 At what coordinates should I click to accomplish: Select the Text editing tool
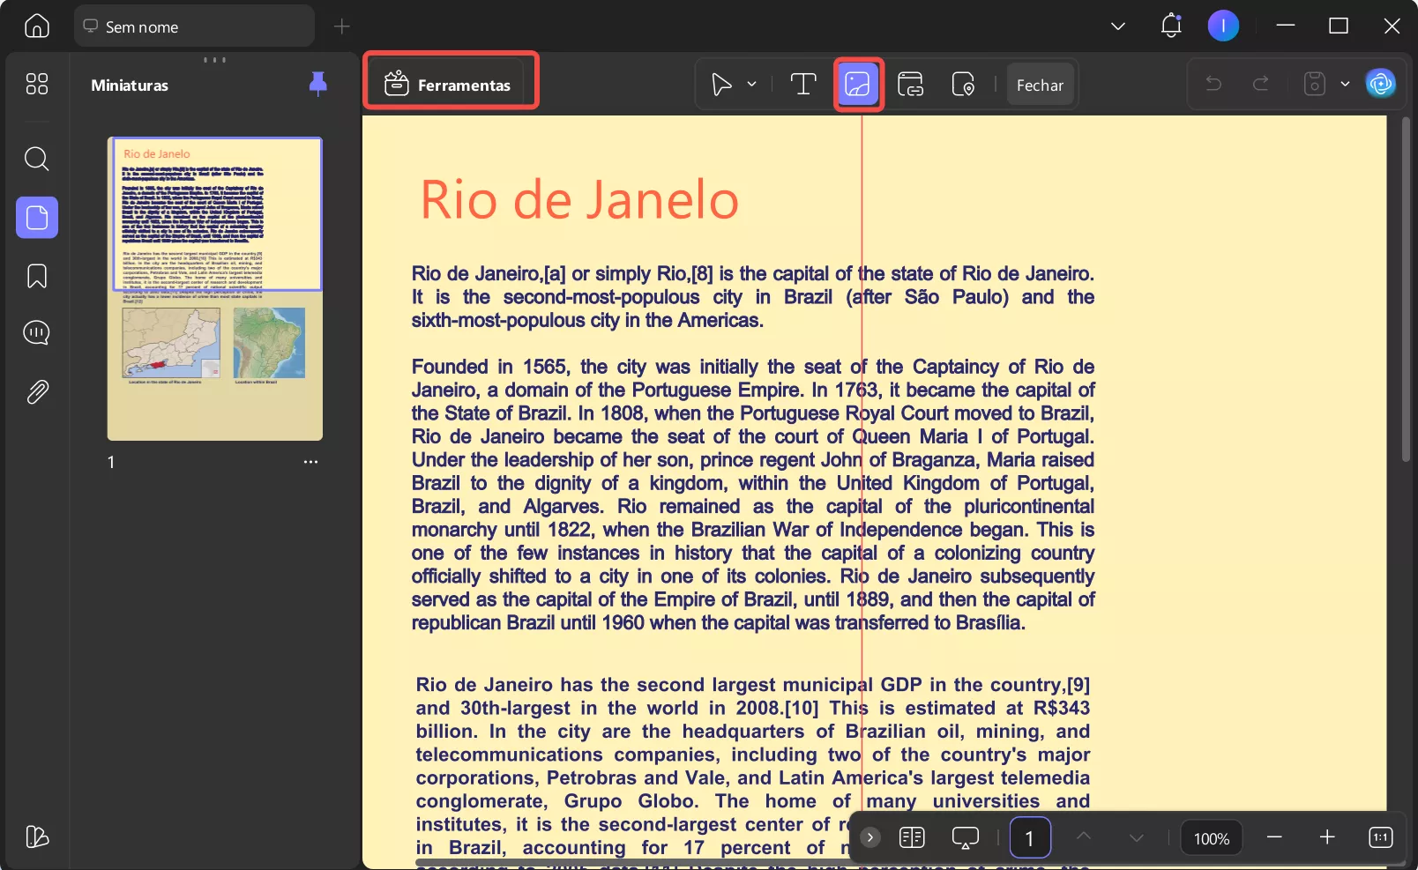(803, 84)
